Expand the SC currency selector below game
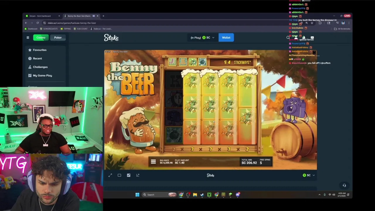Viewport: 375px width, 211px height. [309, 175]
